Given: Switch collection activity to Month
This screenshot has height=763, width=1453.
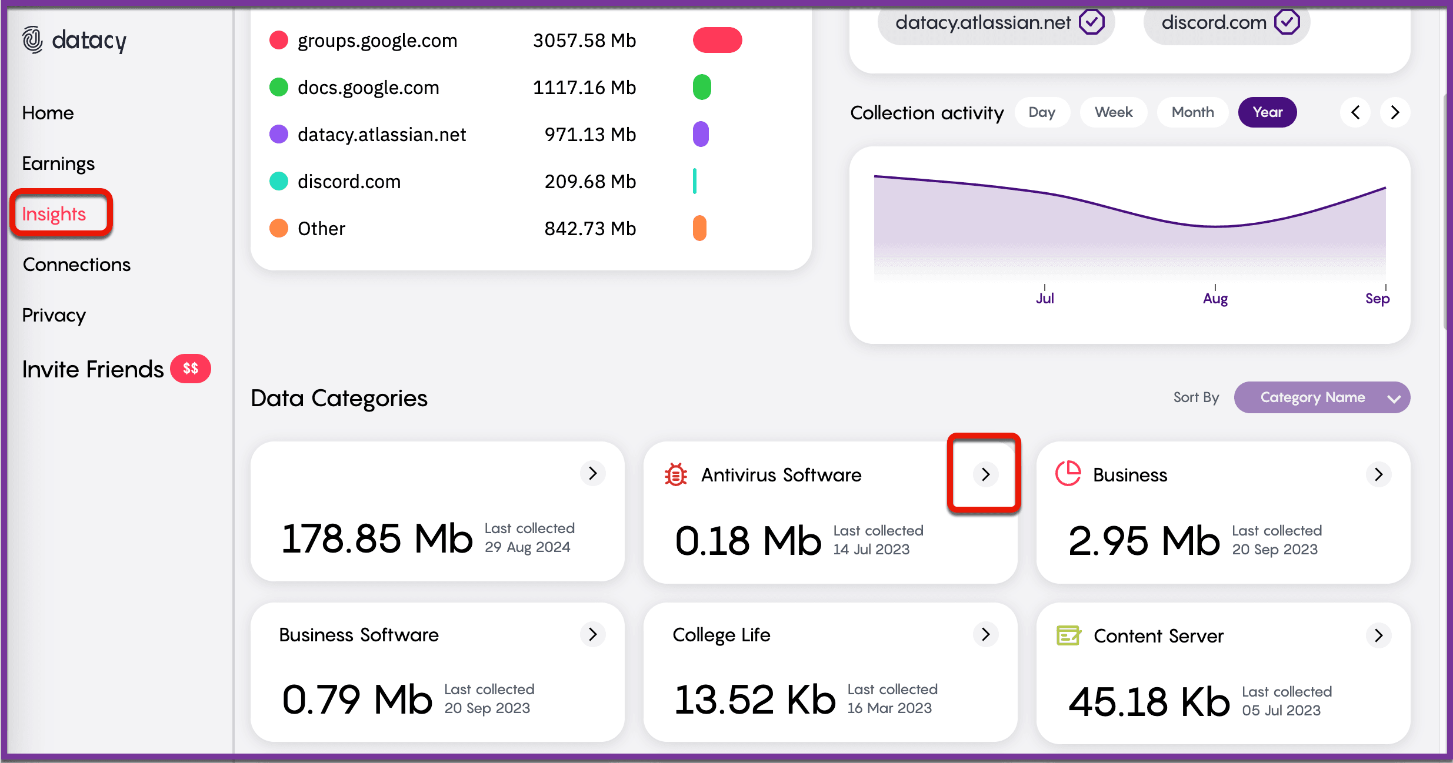Looking at the screenshot, I should coord(1192,112).
